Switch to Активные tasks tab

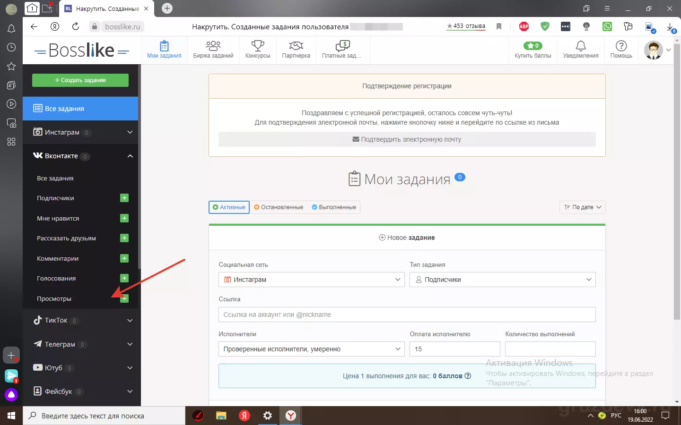pyautogui.click(x=229, y=207)
